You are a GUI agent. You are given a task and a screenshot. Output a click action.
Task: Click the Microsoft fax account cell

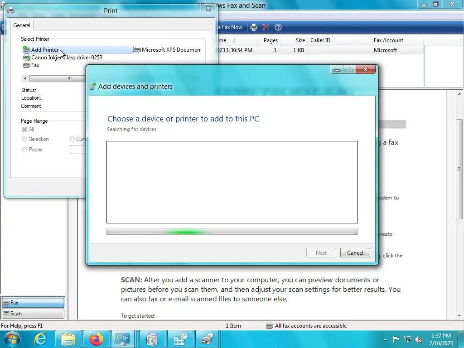pyautogui.click(x=385, y=50)
